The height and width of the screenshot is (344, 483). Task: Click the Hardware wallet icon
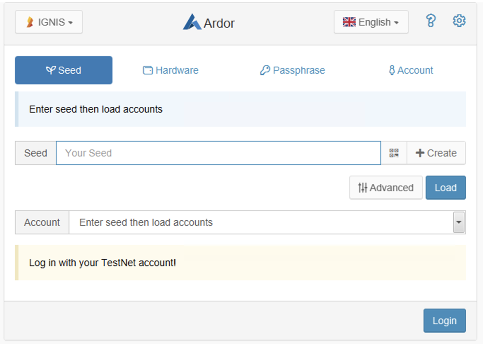(x=147, y=70)
